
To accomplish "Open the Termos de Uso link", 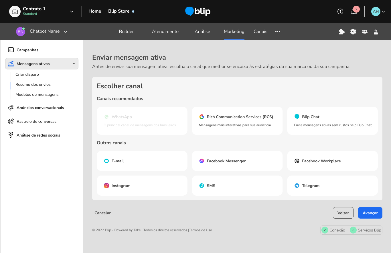I will pyautogui.click(x=200, y=230).
